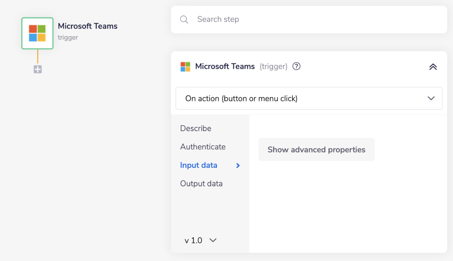The width and height of the screenshot is (453, 261).
Task: Select the Output data section
Action: pos(201,183)
